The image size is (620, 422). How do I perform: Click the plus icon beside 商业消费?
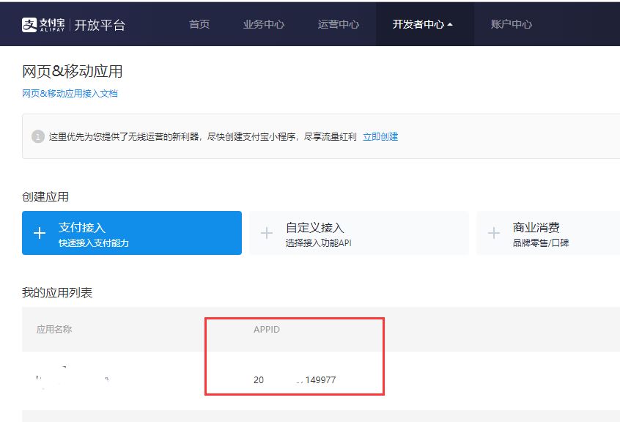click(x=494, y=233)
